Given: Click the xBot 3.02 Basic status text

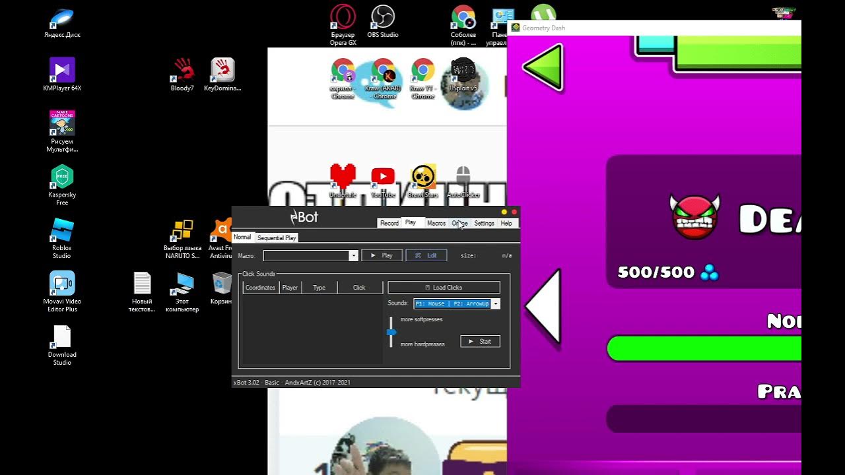Looking at the screenshot, I should click(292, 382).
